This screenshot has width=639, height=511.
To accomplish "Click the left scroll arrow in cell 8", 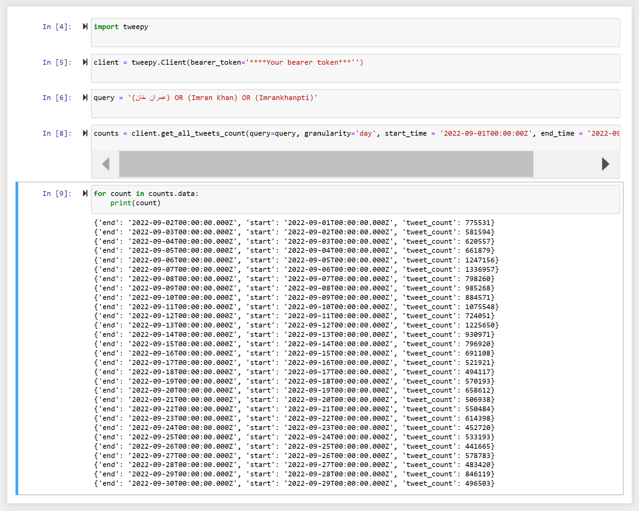I will pos(106,164).
